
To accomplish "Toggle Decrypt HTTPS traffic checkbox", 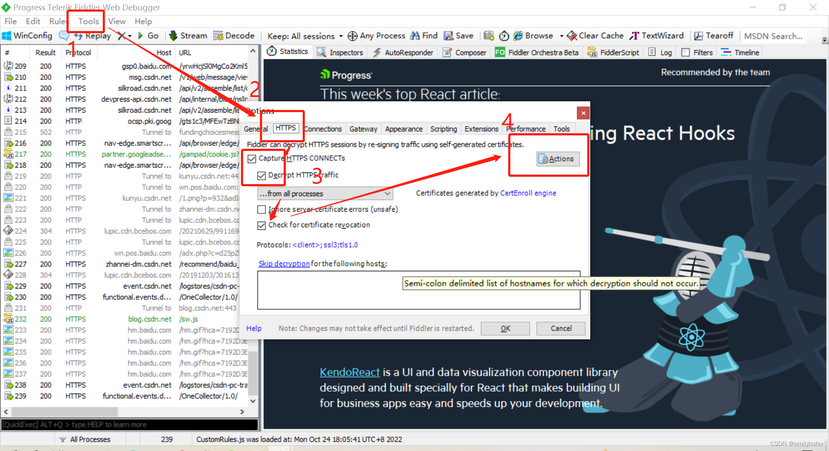I will click(261, 175).
